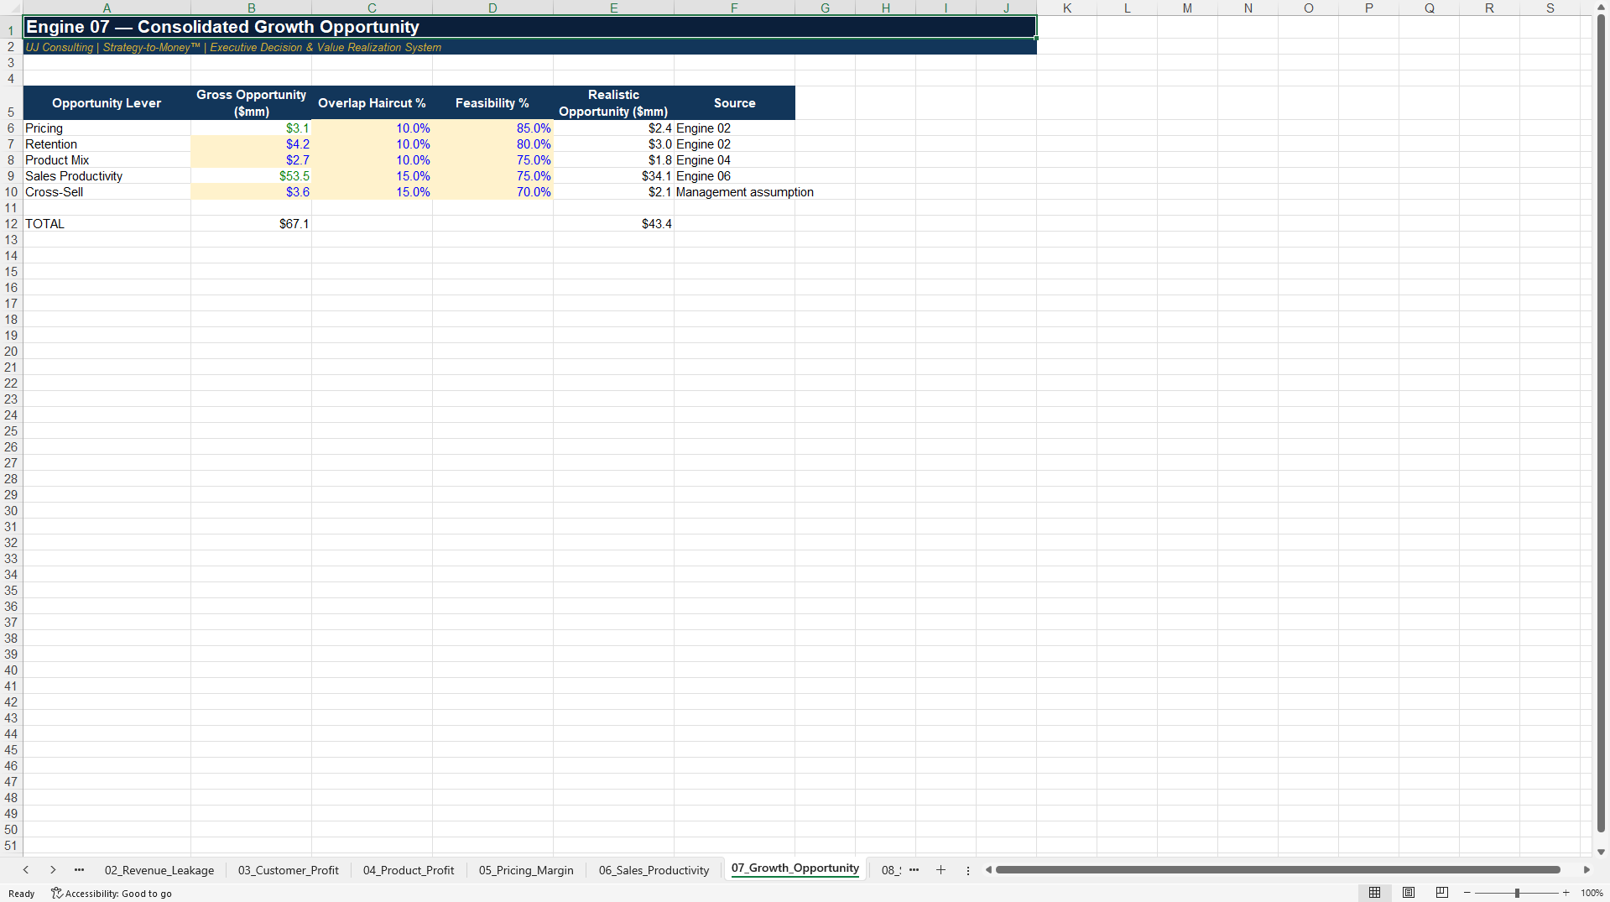Zoom in with plus icon
This screenshot has height=902, width=1610.
[x=1566, y=893]
